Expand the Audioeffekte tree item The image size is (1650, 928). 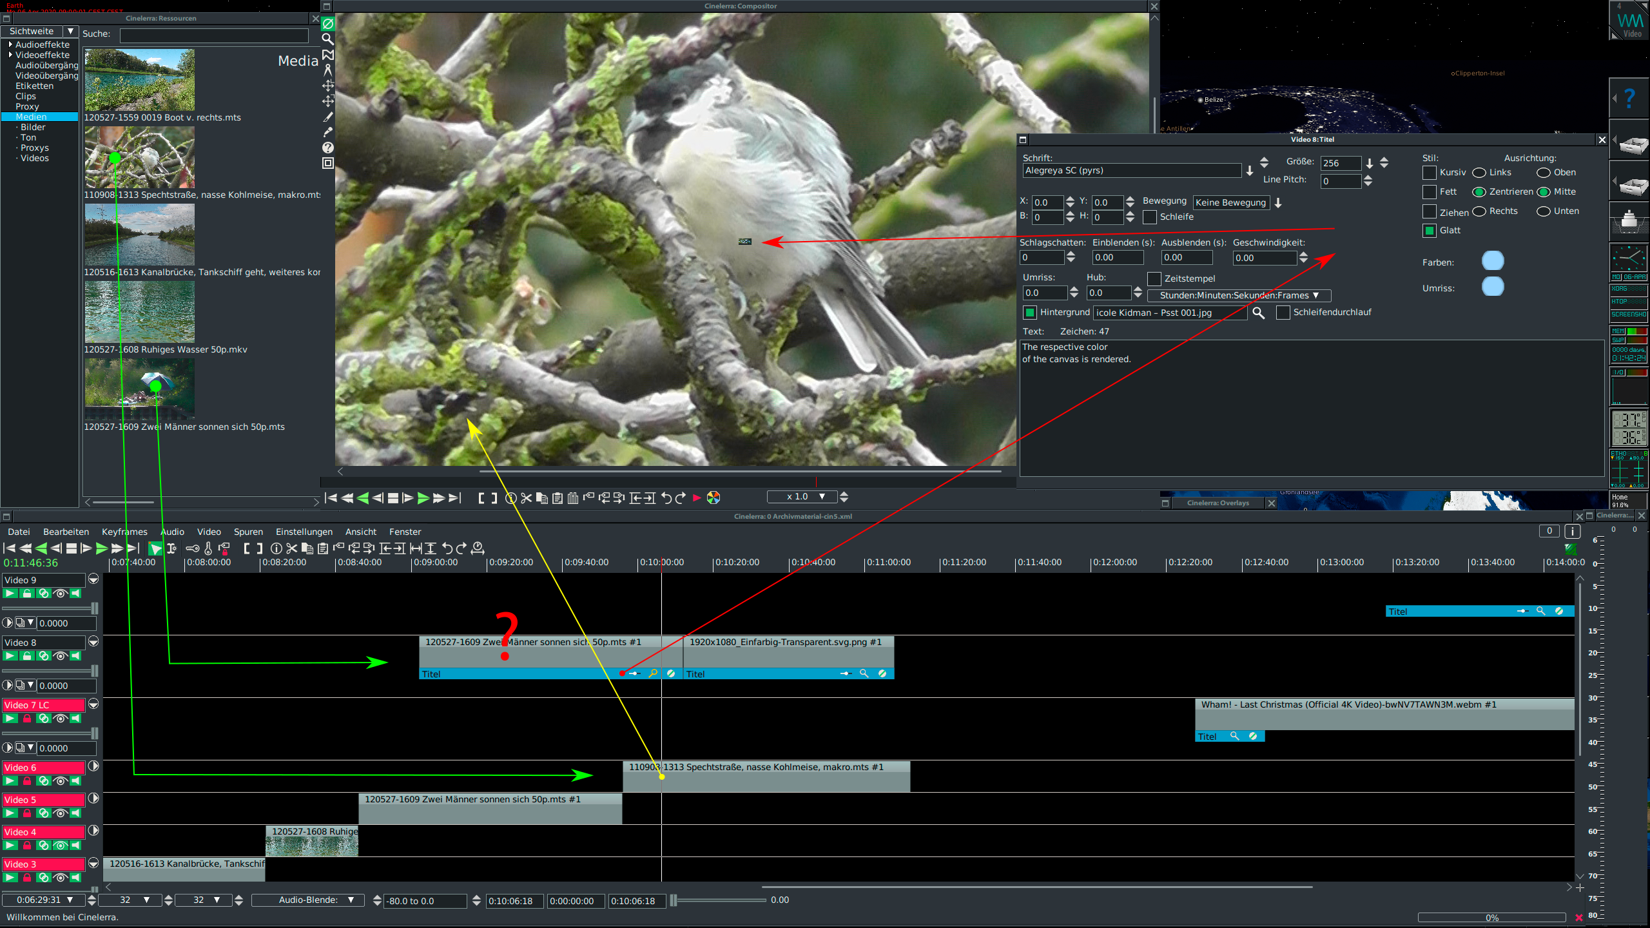pyautogui.click(x=10, y=44)
